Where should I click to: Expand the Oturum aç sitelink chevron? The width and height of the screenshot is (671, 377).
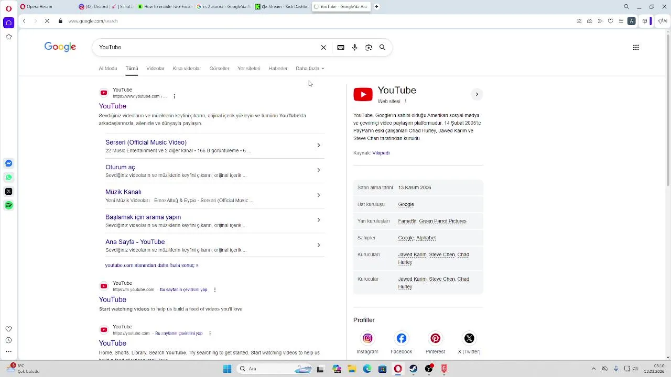point(318,170)
